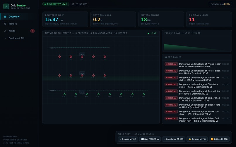Select red meter node M-109

(x=93, y=76)
